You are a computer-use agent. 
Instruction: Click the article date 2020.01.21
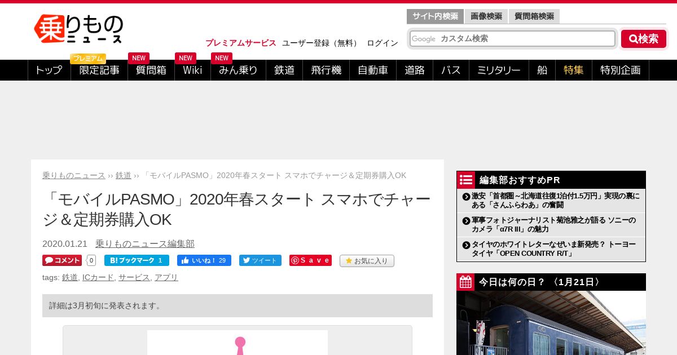pos(65,243)
